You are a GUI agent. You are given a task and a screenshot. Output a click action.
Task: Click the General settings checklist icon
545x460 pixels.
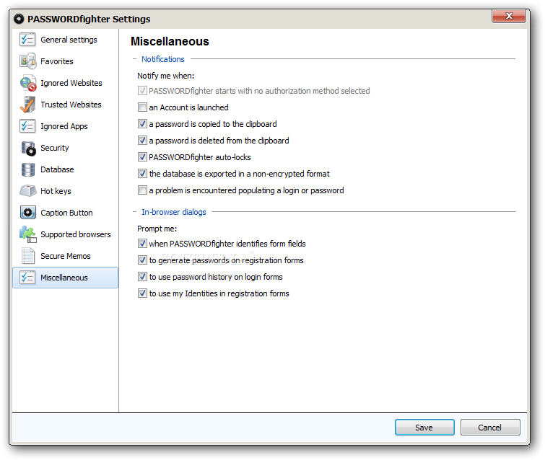tap(27, 40)
